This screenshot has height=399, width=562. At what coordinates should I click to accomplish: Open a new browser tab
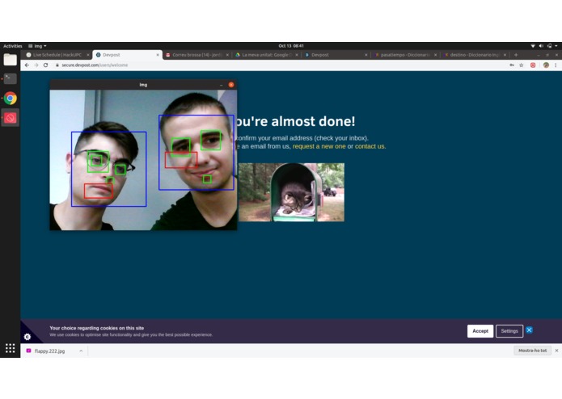click(516, 55)
